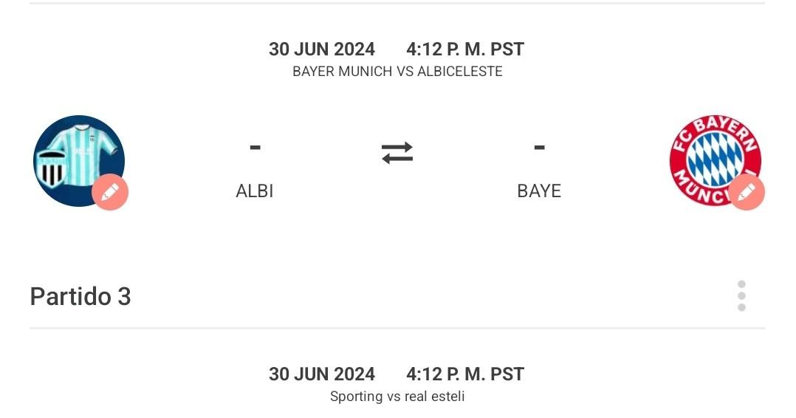
Task: Edit the Bayern Munich team logo
Action: [746, 193]
